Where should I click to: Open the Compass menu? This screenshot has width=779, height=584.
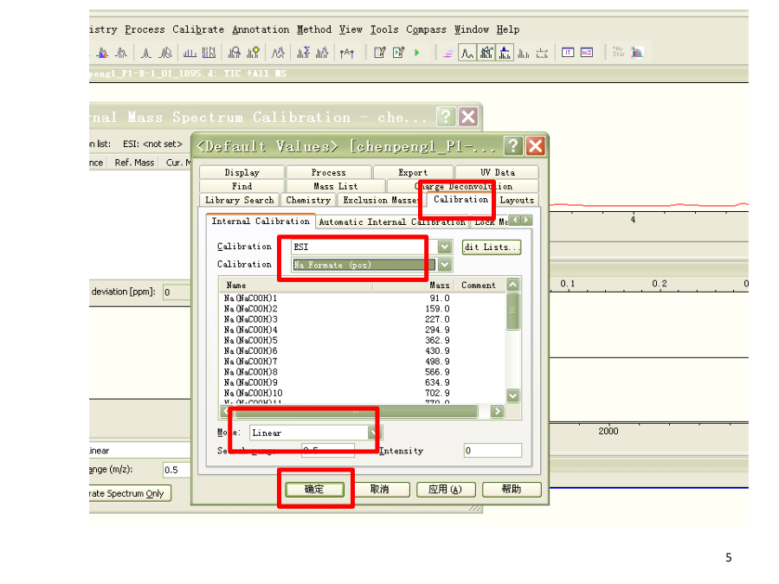[x=426, y=29]
